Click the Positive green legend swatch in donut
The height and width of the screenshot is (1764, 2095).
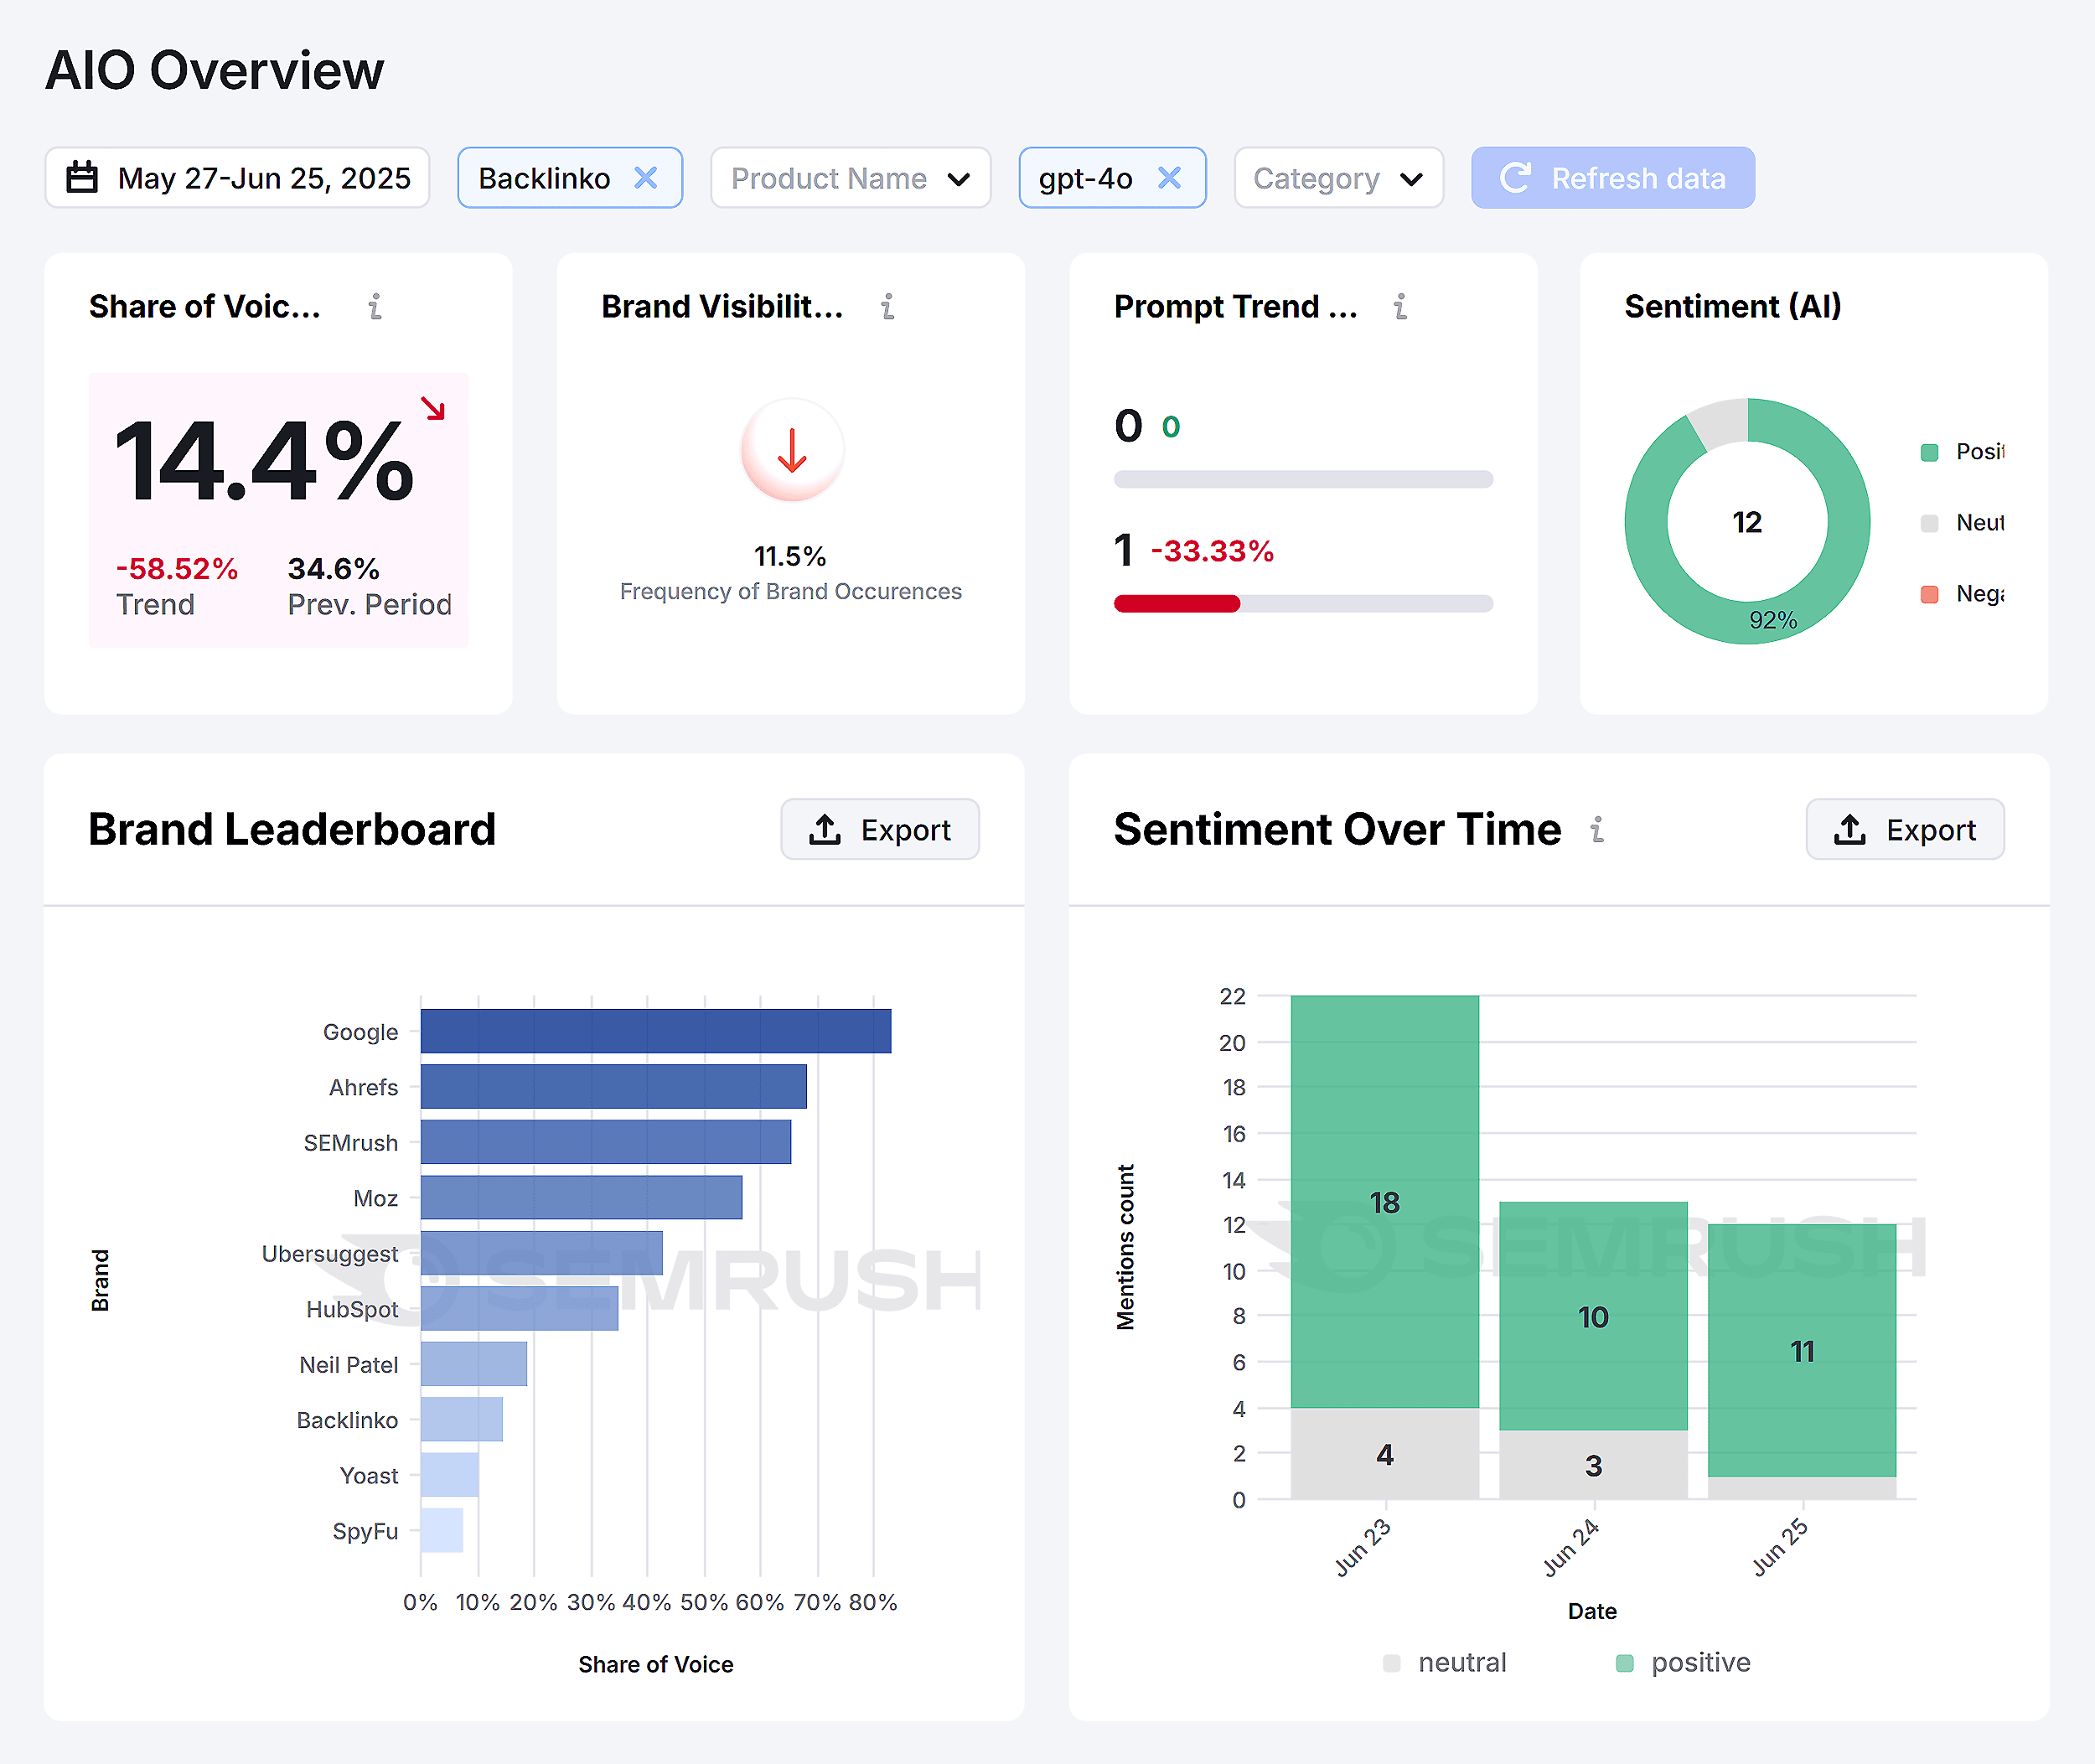[1930, 452]
